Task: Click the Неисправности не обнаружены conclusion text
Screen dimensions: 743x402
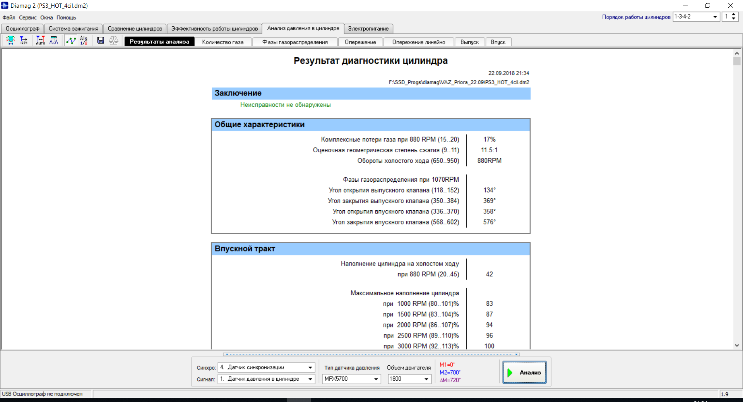Action: 285,105
